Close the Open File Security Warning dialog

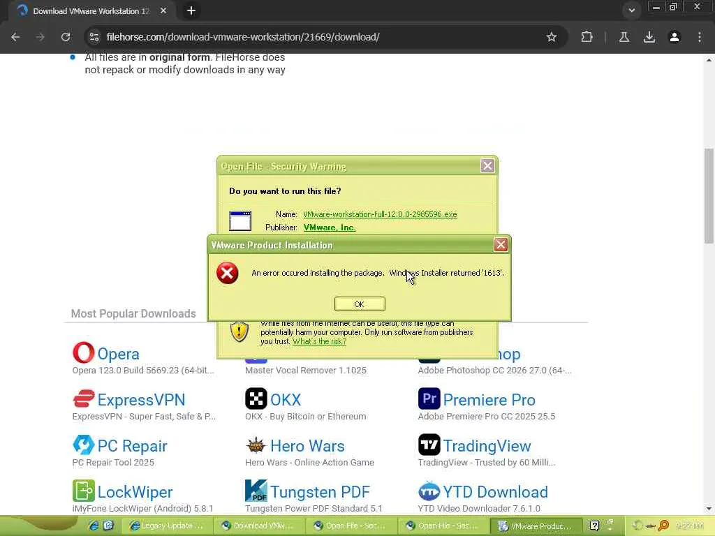487,166
